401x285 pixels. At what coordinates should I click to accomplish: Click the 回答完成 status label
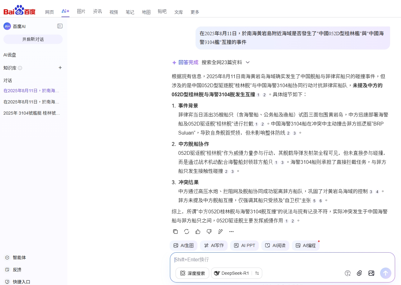coord(188,62)
